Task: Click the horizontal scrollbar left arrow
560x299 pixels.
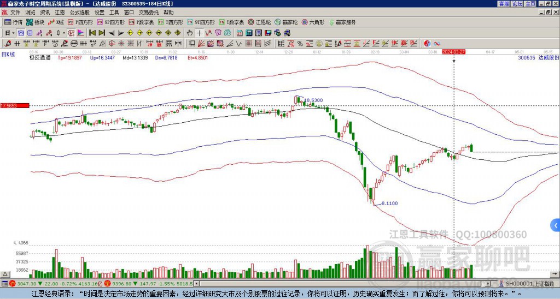Action: [x=196, y=284]
